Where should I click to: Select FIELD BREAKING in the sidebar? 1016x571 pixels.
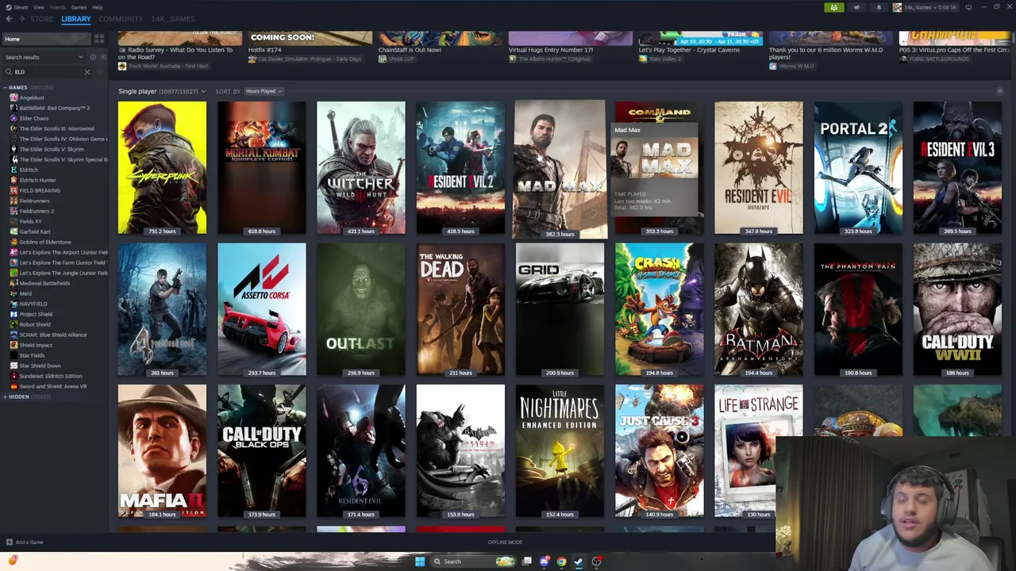(40, 190)
